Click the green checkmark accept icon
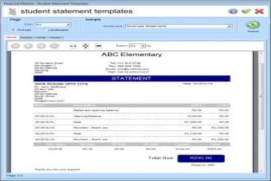The height and width of the screenshot is (181, 271). (246, 11)
